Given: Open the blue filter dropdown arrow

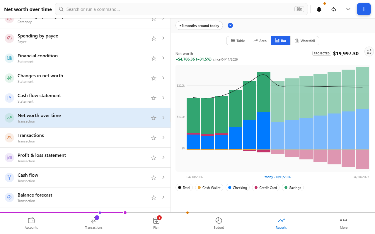Looking at the screenshot, I should (230, 25).
